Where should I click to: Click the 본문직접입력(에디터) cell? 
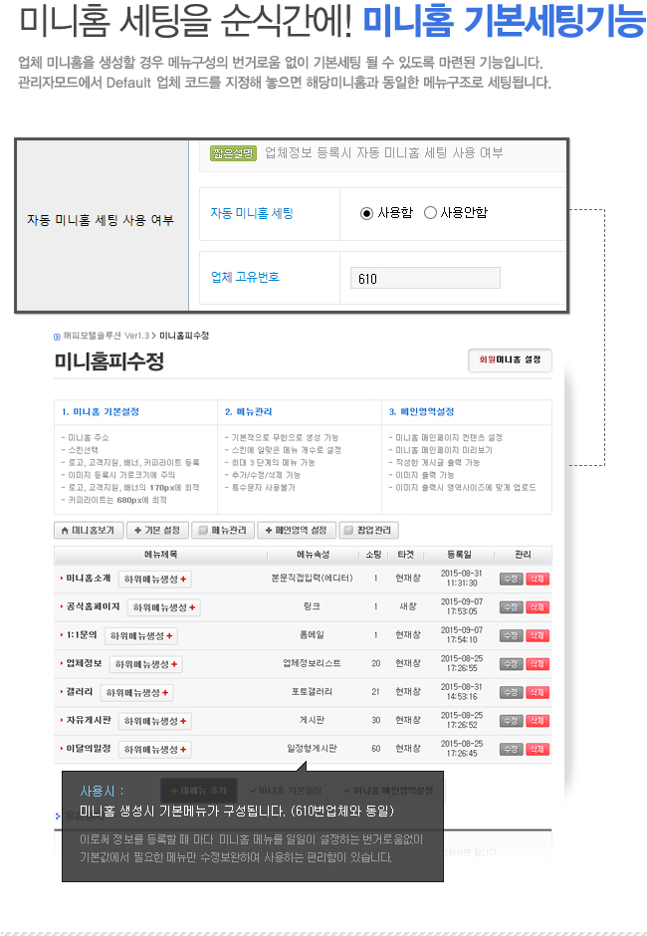tap(312, 579)
